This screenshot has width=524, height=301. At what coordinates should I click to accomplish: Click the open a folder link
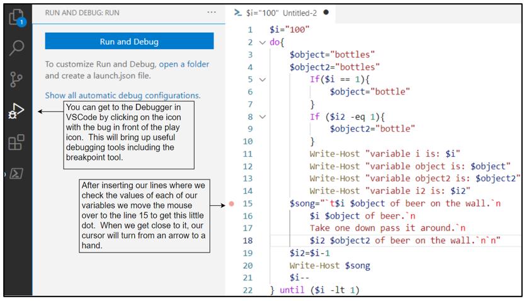[184, 64]
